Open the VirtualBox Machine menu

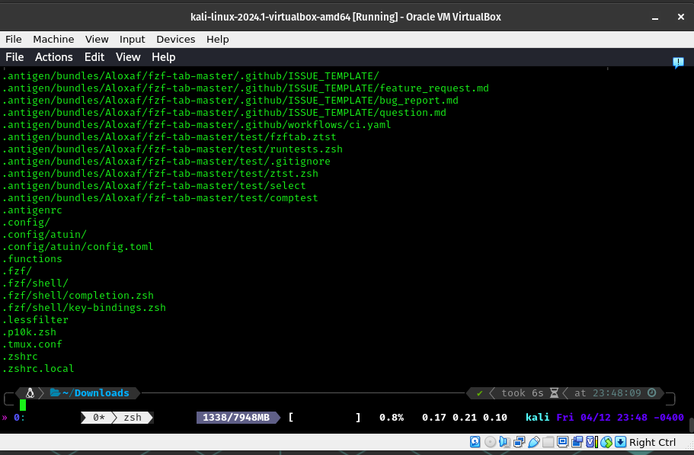click(x=53, y=39)
